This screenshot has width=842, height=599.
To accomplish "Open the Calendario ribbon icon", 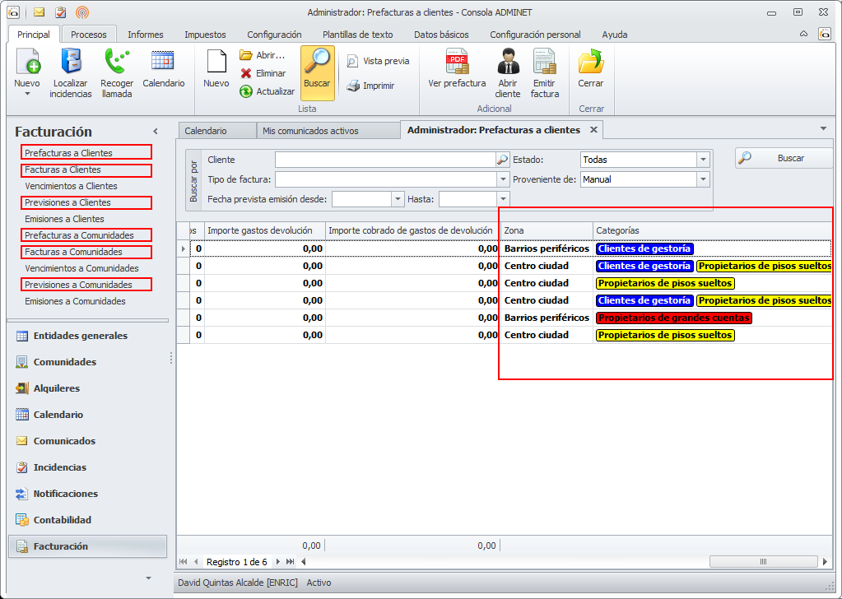I will point(163,63).
